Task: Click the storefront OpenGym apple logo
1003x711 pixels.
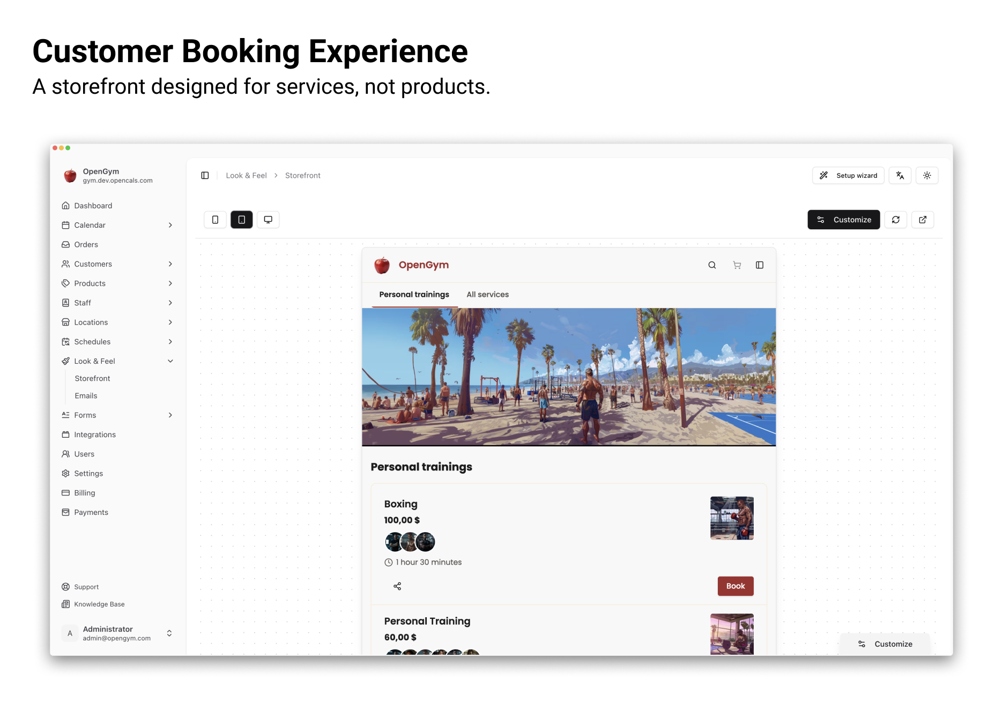Action: point(382,265)
